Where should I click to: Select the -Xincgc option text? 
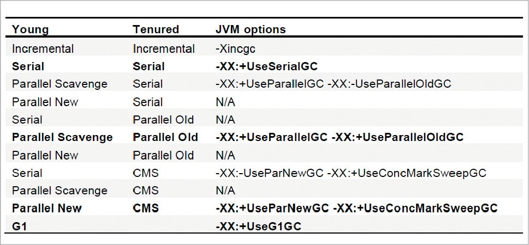(236, 48)
